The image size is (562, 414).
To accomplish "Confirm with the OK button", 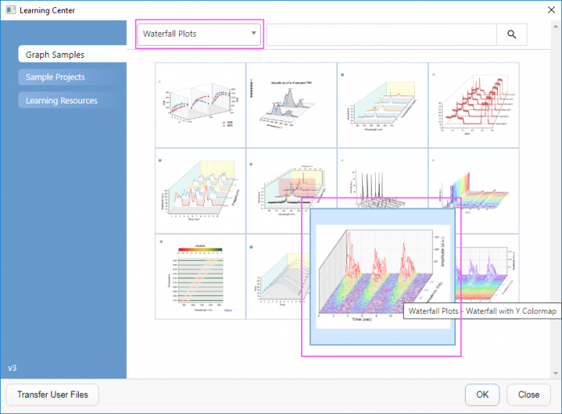I will 482,395.
